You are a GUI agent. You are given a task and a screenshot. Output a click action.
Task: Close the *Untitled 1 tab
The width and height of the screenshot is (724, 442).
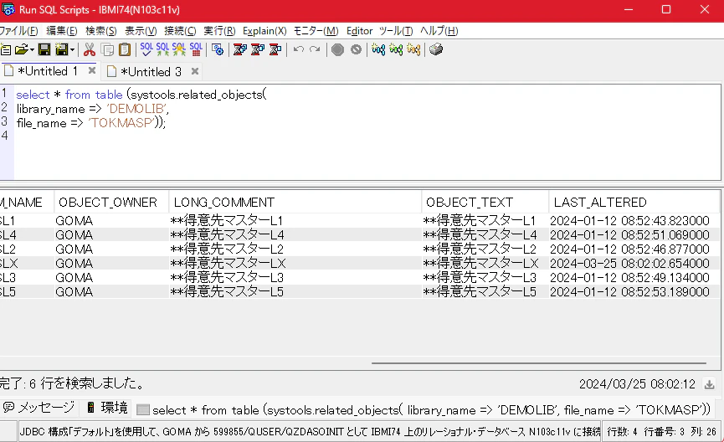[92, 70]
